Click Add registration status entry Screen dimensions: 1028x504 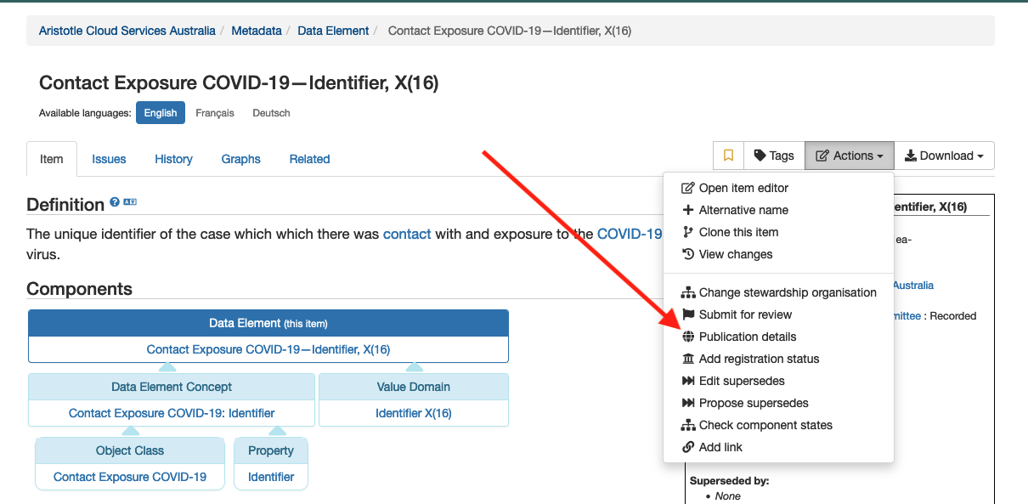759,359
